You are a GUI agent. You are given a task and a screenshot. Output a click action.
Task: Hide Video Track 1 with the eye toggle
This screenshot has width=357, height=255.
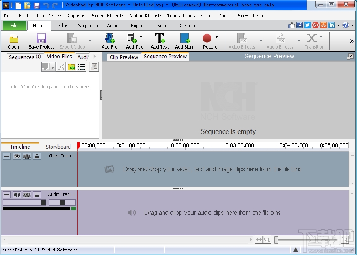[17, 156]
